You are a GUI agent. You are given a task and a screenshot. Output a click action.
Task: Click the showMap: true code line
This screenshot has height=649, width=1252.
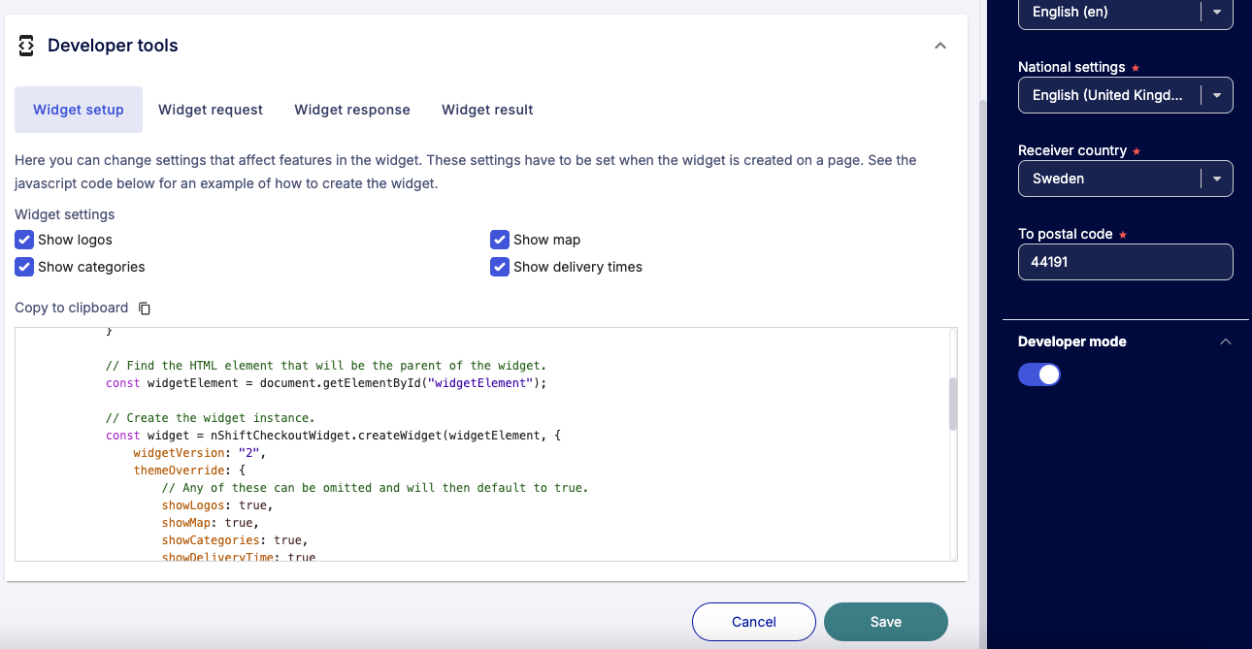tap(211, 523)
